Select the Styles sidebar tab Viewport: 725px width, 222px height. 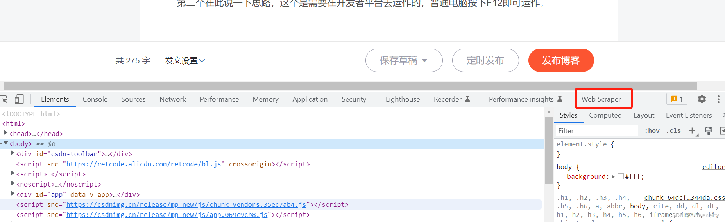pyautogui.click(x=568, y=115)
